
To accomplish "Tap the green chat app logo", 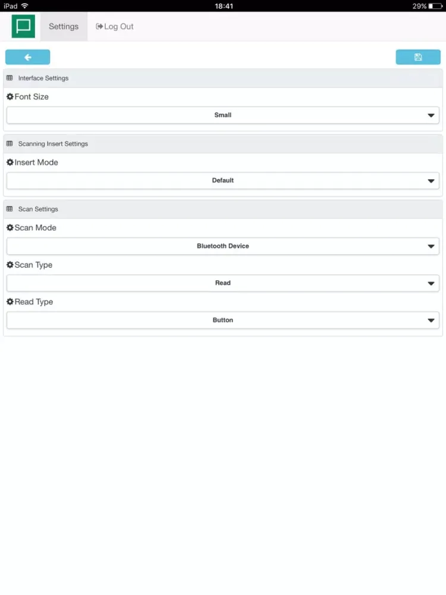I will point(23,26).
